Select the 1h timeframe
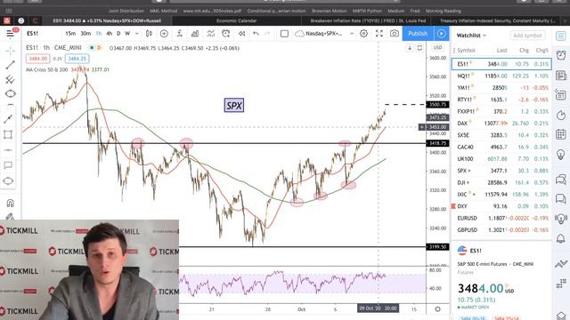 [99, 34]
